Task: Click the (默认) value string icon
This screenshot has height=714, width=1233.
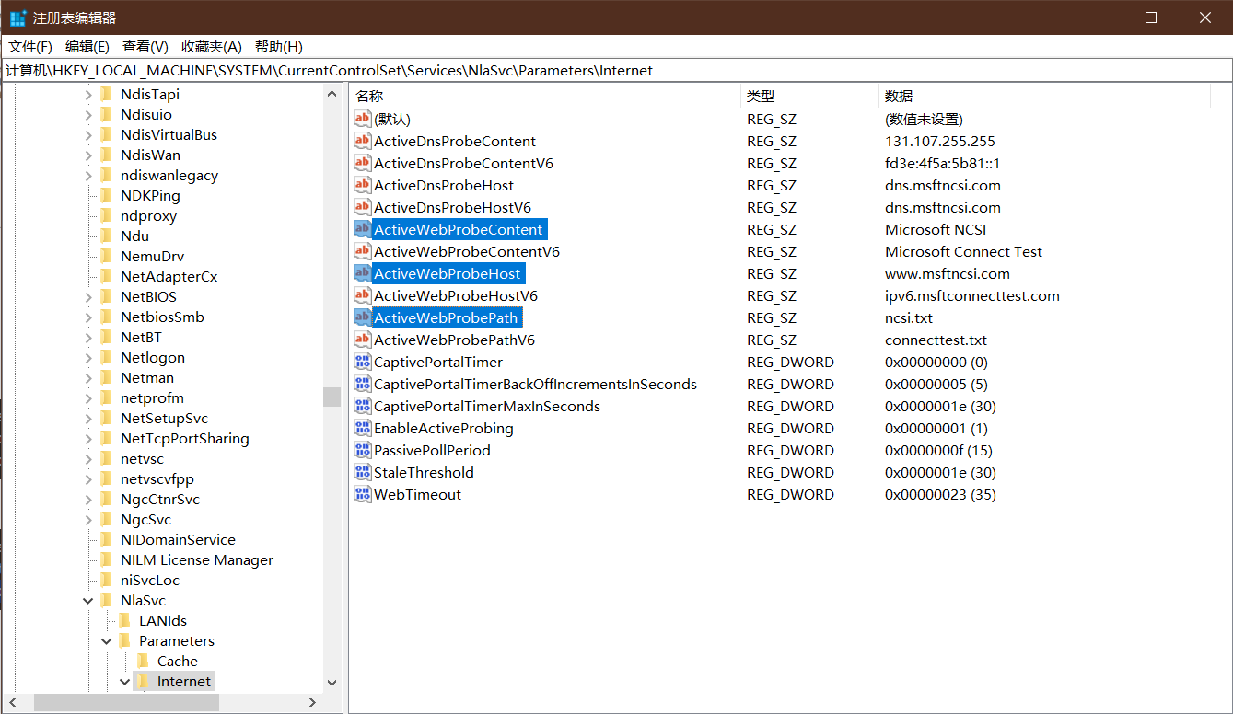Action: (363, 119)
